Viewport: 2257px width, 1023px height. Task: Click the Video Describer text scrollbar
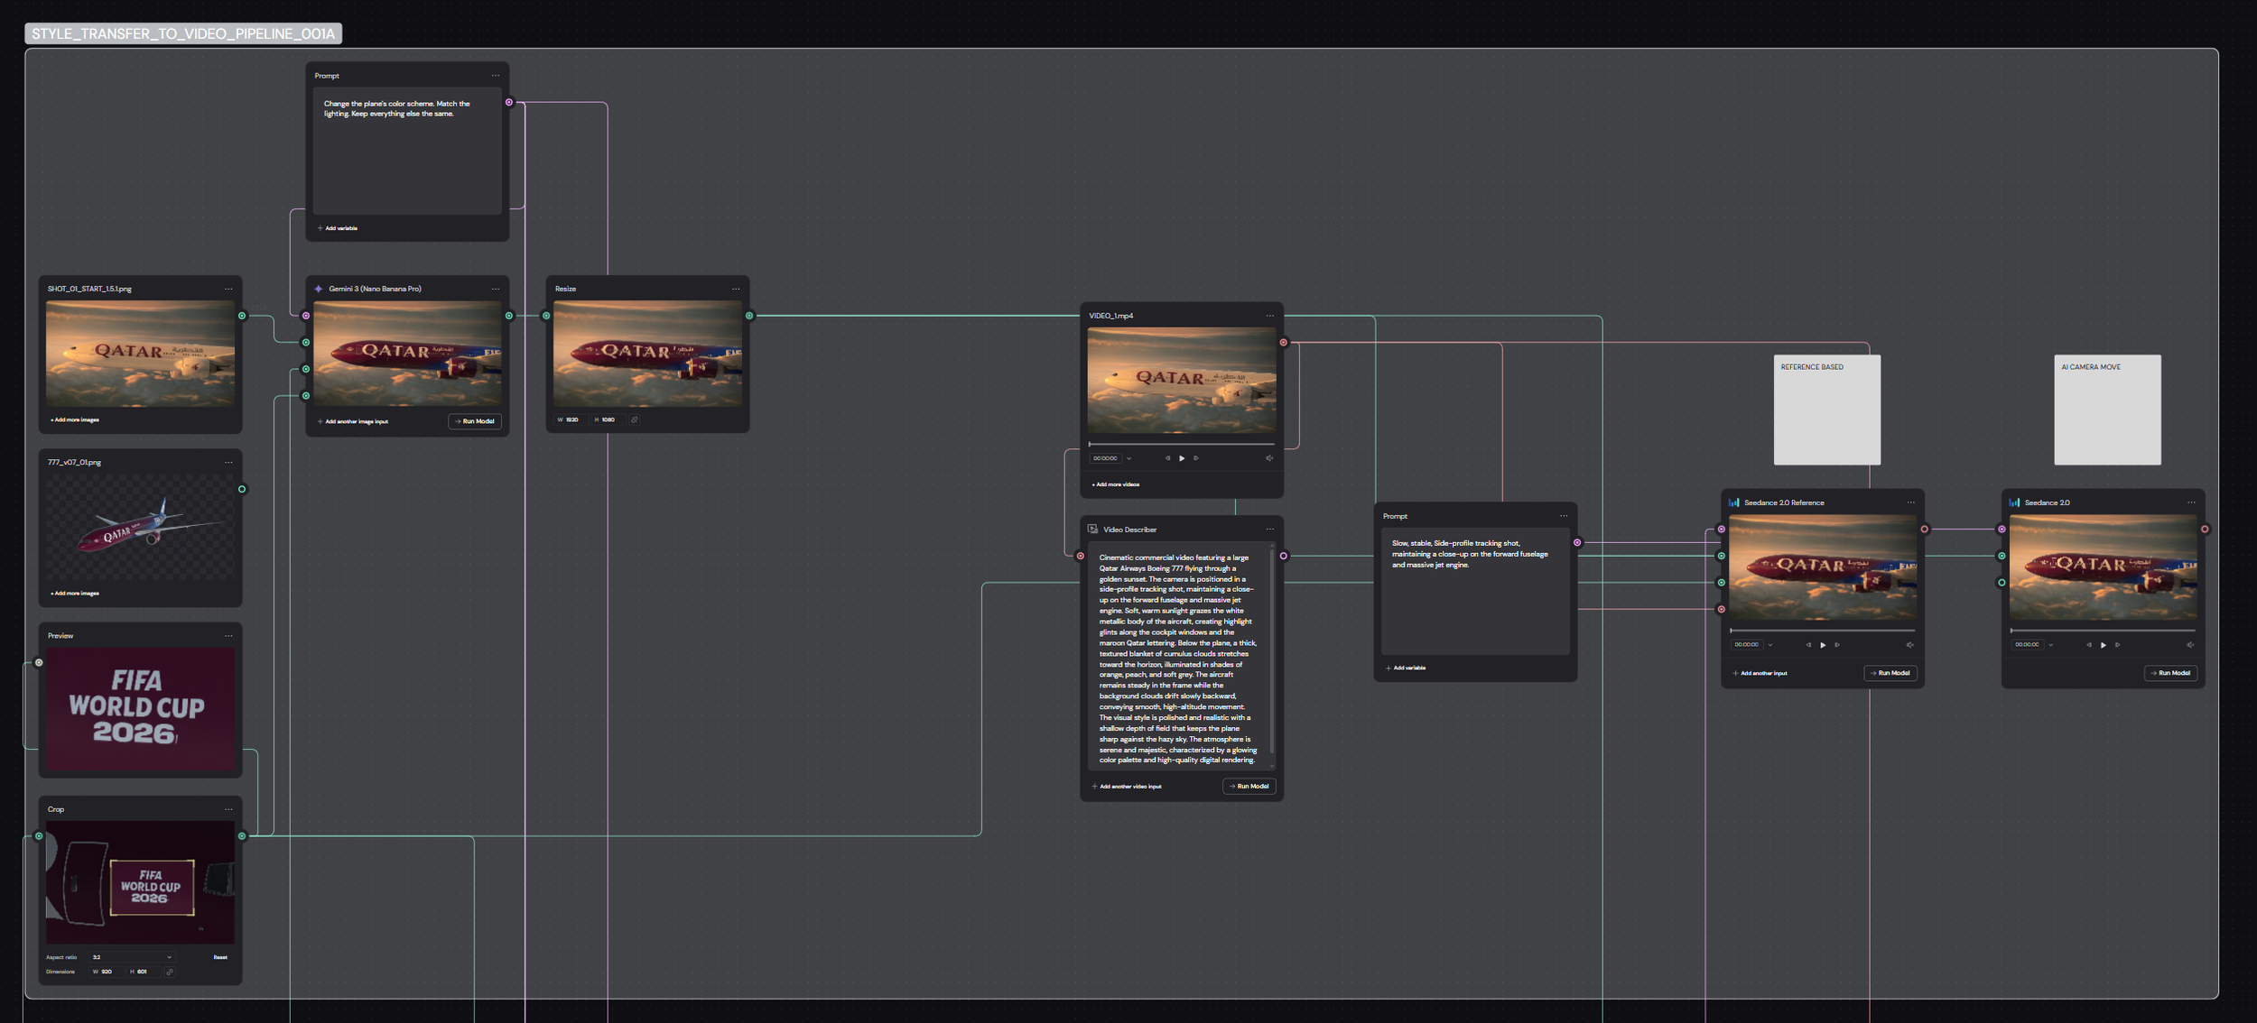coord(1272,650)
